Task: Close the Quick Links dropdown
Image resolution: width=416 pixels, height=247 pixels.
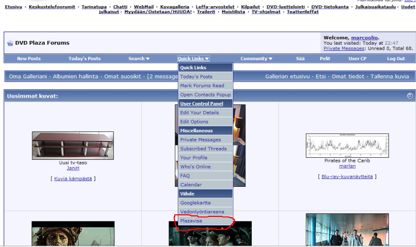Action: click(193, 59)
